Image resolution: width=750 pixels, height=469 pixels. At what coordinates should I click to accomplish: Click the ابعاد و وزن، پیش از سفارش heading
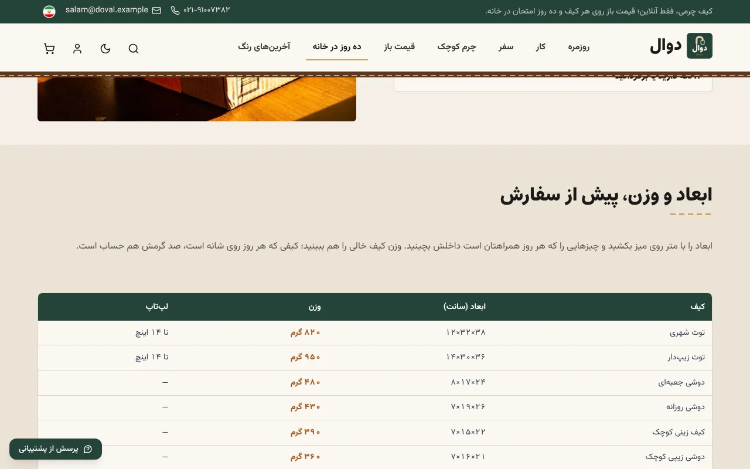point(606,195)
